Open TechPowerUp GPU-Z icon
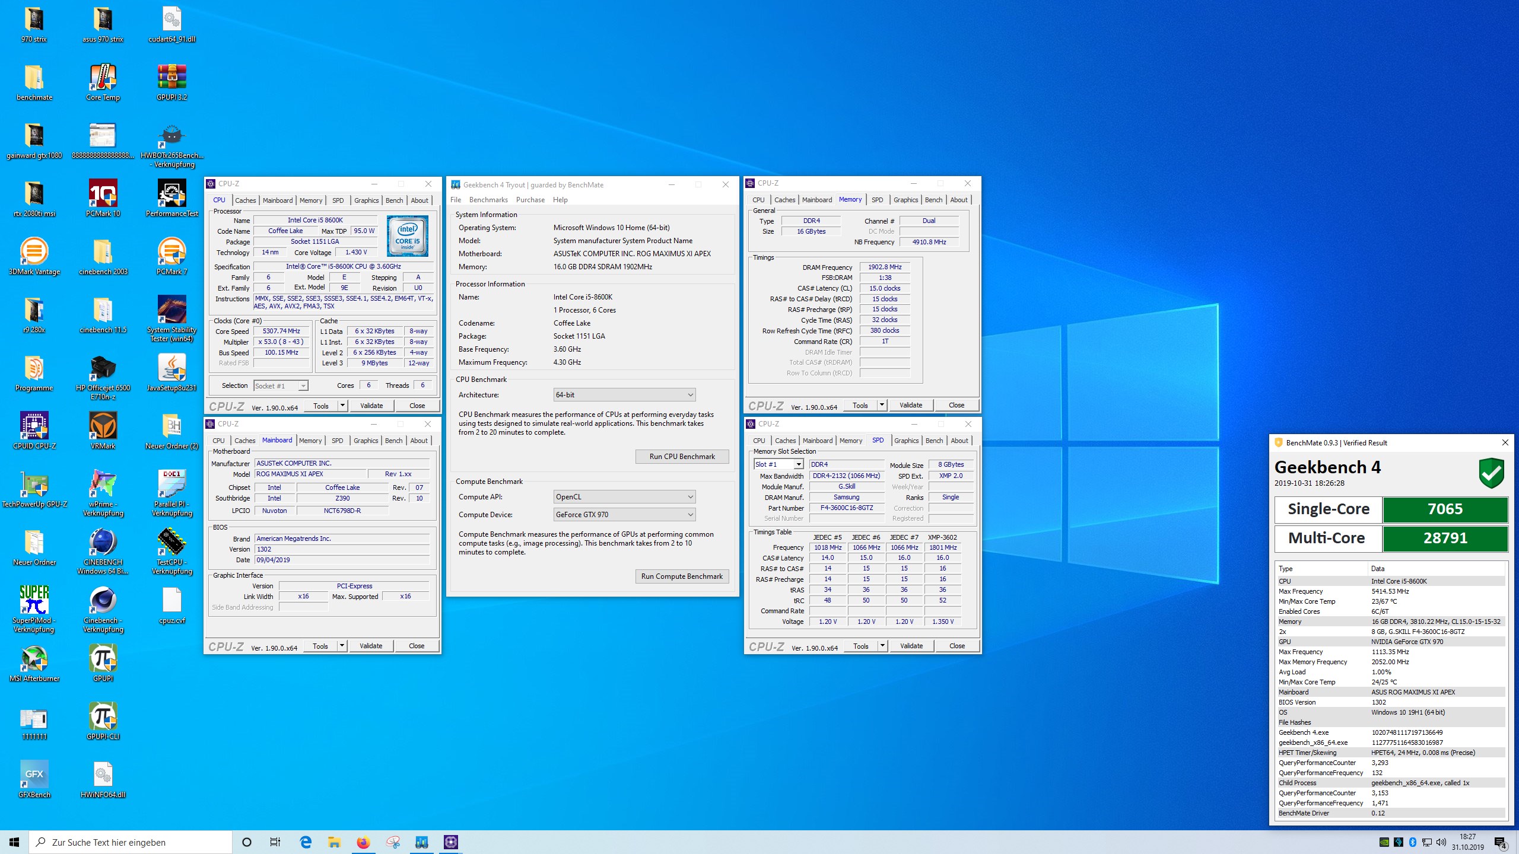The width and height of the screenshot is (1519, 854). [34, 489]
